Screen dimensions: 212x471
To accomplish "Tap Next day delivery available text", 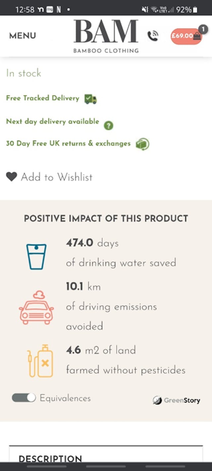I will [53, 121].
